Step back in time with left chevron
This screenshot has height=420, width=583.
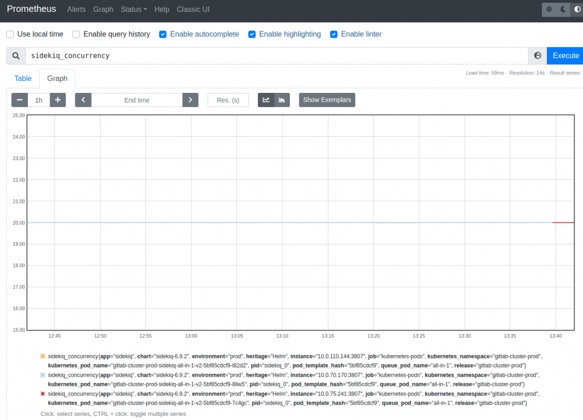pos(83,100)
